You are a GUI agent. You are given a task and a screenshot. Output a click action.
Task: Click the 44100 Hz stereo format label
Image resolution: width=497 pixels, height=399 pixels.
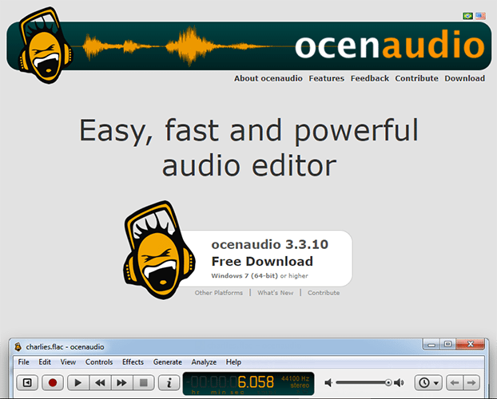click(x=295, y=382)
